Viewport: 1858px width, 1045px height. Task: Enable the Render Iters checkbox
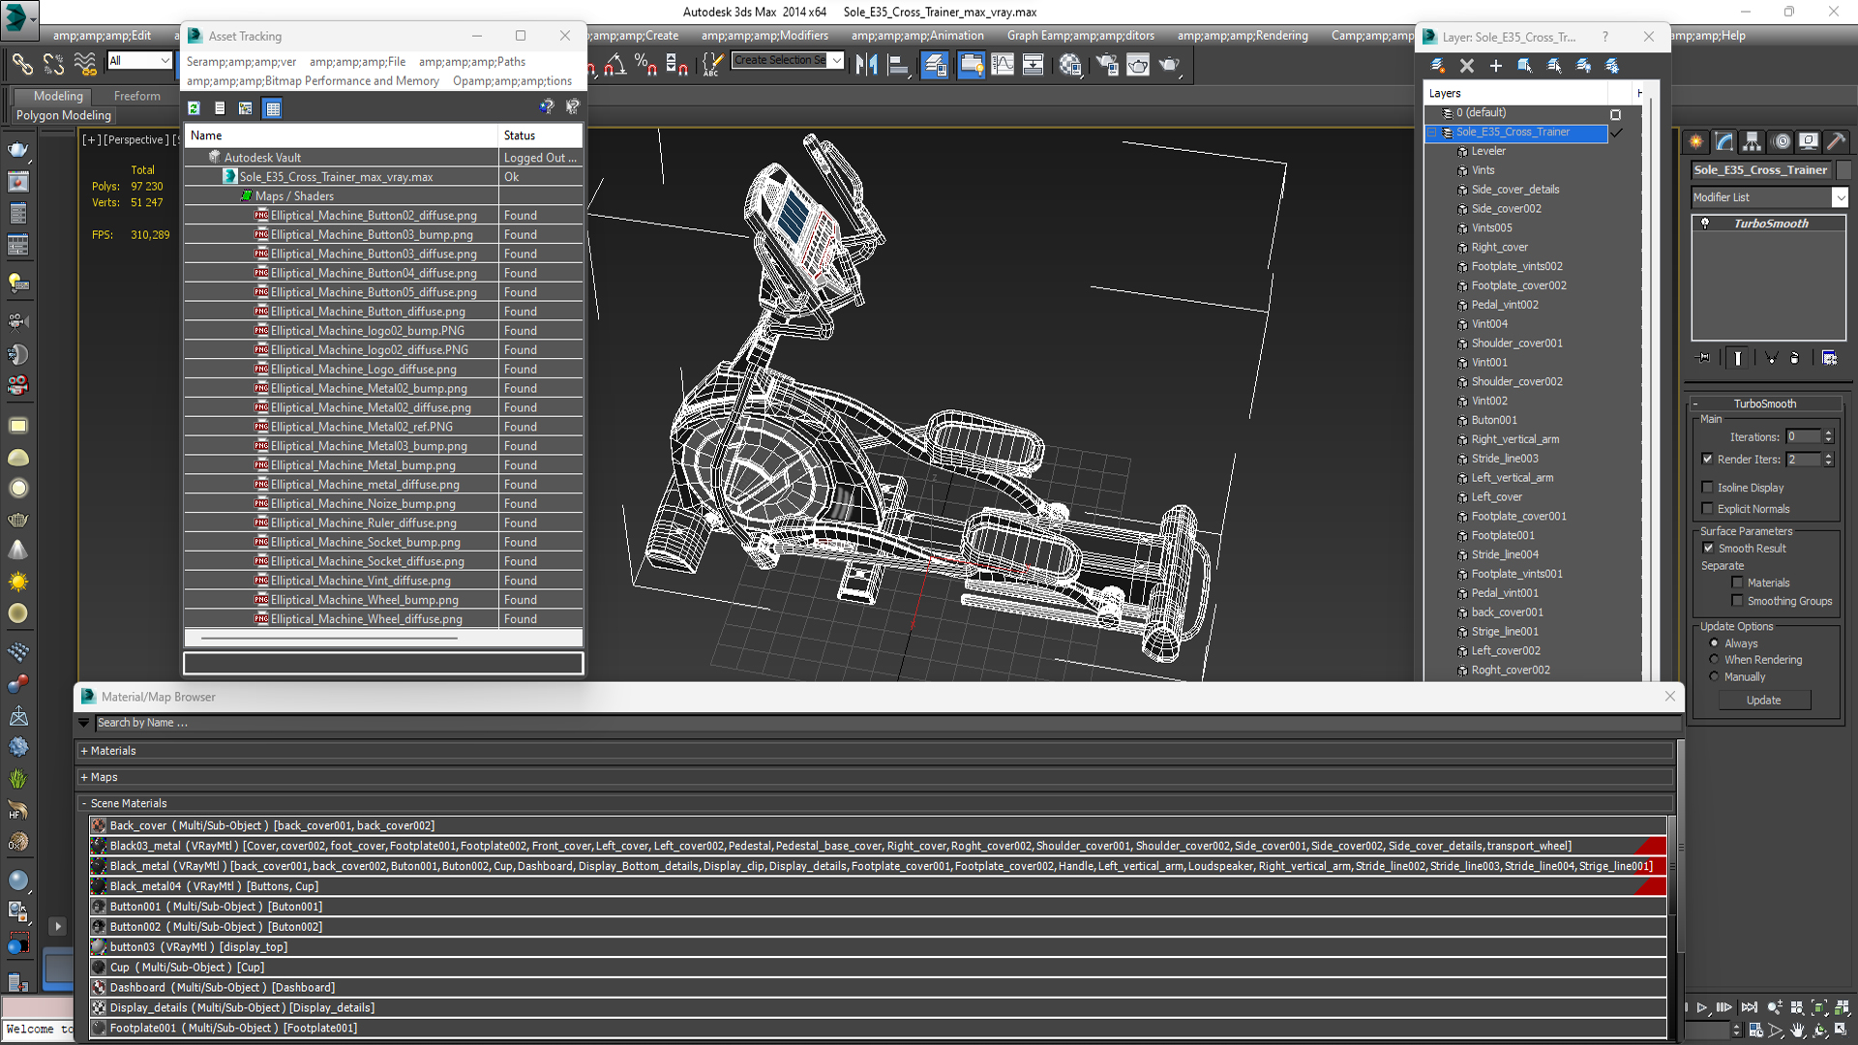click(x=1708, y=460)
